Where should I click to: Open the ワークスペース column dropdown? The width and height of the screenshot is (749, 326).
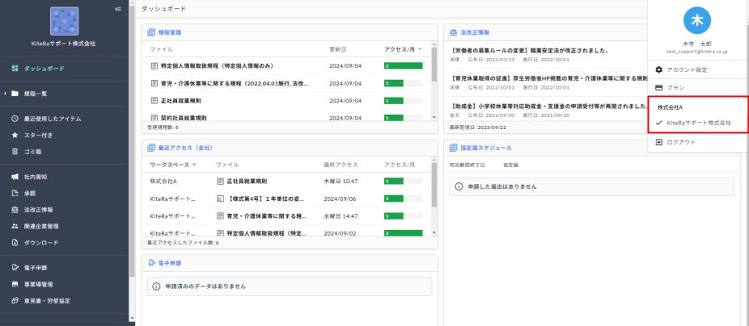point(173,165)
